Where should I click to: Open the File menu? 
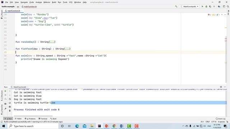6,2
